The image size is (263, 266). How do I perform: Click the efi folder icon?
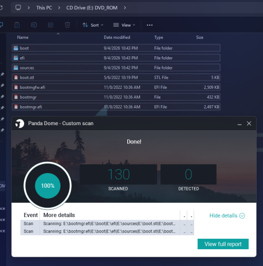16,58
